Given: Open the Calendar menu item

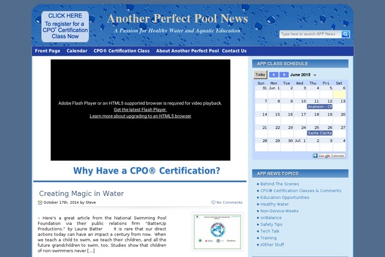Looking at the screenshot, I should coord(77,51).
